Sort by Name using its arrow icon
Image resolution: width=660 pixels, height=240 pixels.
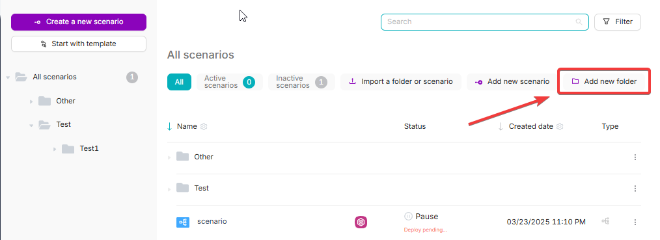pyautogui.click(x=170, y=127)
